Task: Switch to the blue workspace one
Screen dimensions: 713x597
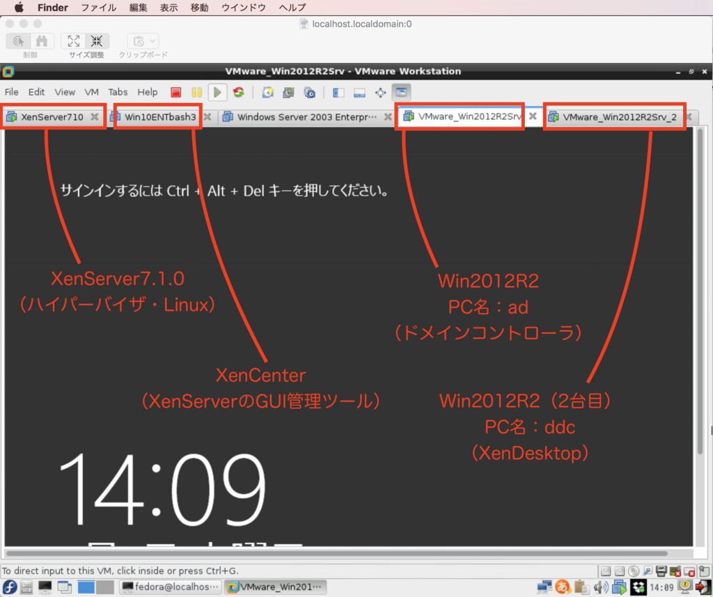Action: pos(86,587)
